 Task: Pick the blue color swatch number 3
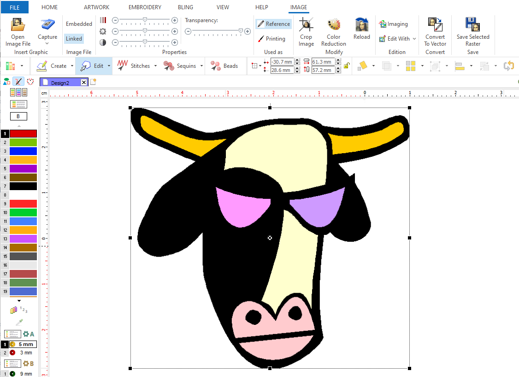coord(23,151)
